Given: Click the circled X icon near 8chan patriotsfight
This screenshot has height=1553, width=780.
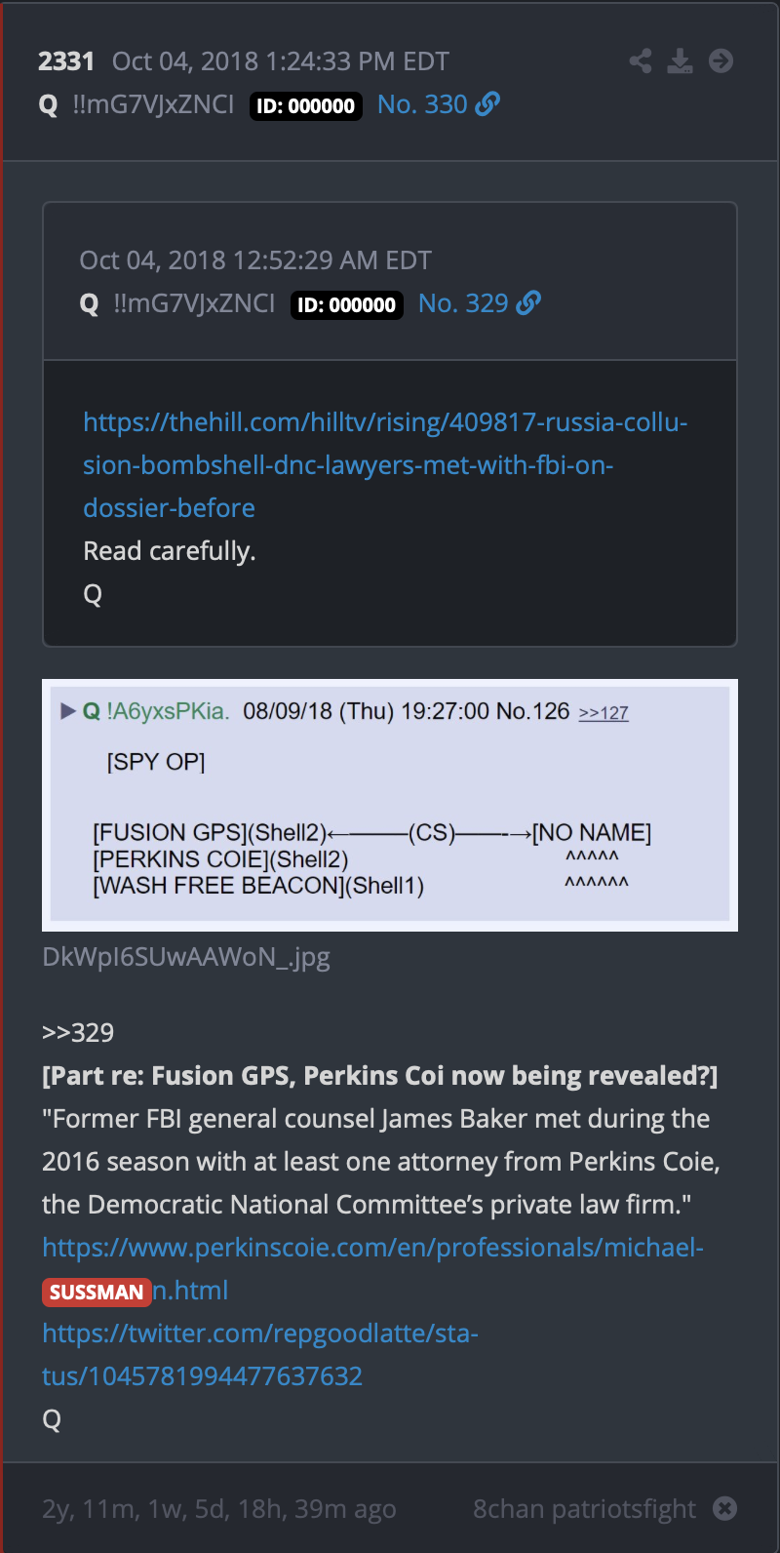Looking at the screenshot, I should click(725, 1508).
